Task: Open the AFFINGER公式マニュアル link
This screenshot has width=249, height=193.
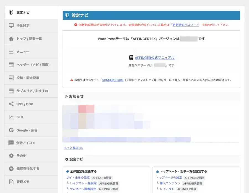Action: tap(154, 58)
